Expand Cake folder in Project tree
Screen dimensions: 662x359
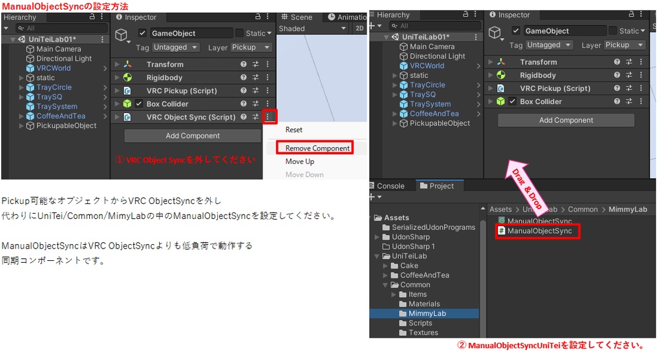(x=385, y=266)
